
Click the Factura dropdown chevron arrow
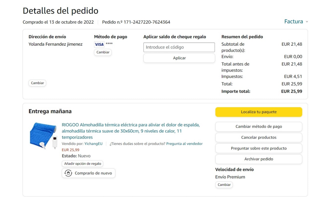[x=307, y=22]
